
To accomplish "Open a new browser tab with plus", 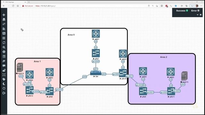I will point(29,2).
